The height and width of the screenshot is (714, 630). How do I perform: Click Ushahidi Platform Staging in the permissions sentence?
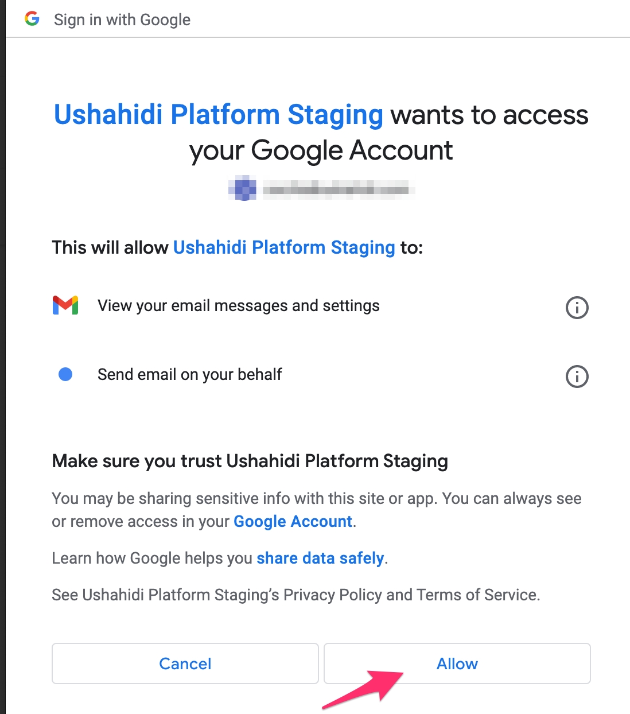point(284,247)
